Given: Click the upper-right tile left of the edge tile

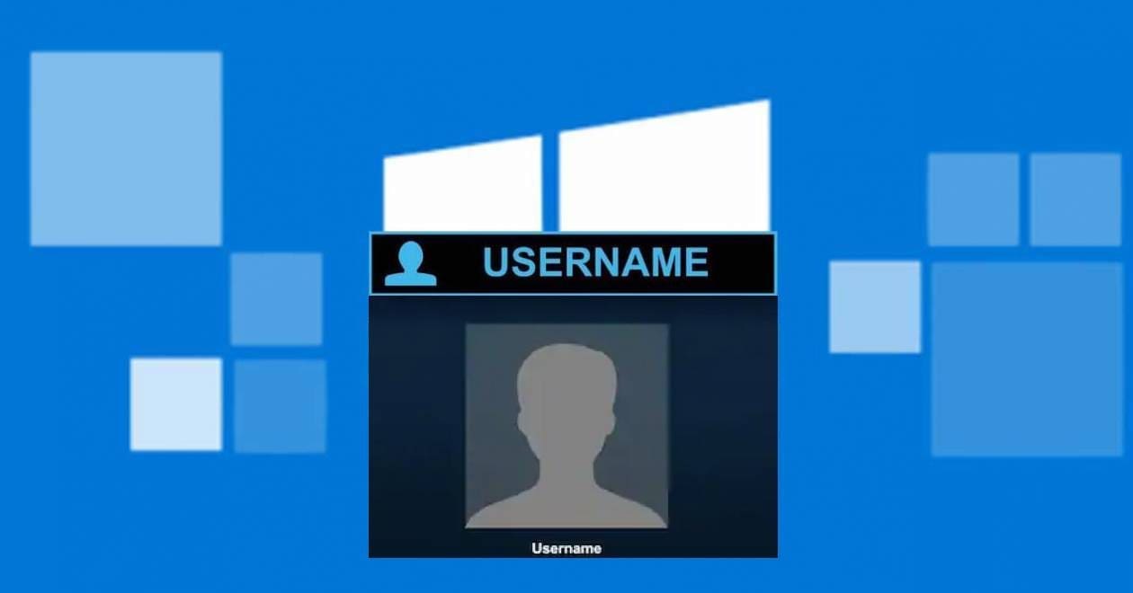Looking at the screenshot, I should tap(973, 199).
